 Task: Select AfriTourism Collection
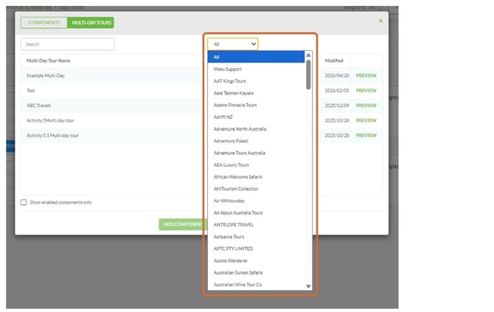click(x=256, y=189)
